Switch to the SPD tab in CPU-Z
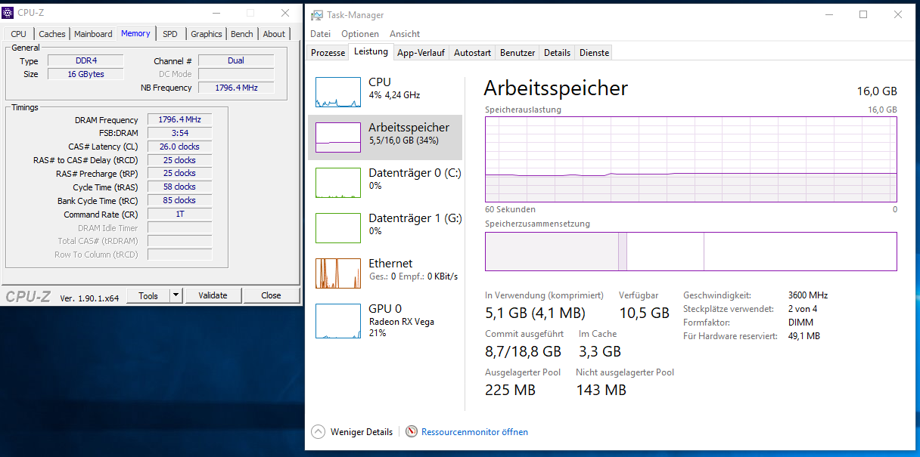The width and height of the screenshot is (920, 457). tap(170, 34)
